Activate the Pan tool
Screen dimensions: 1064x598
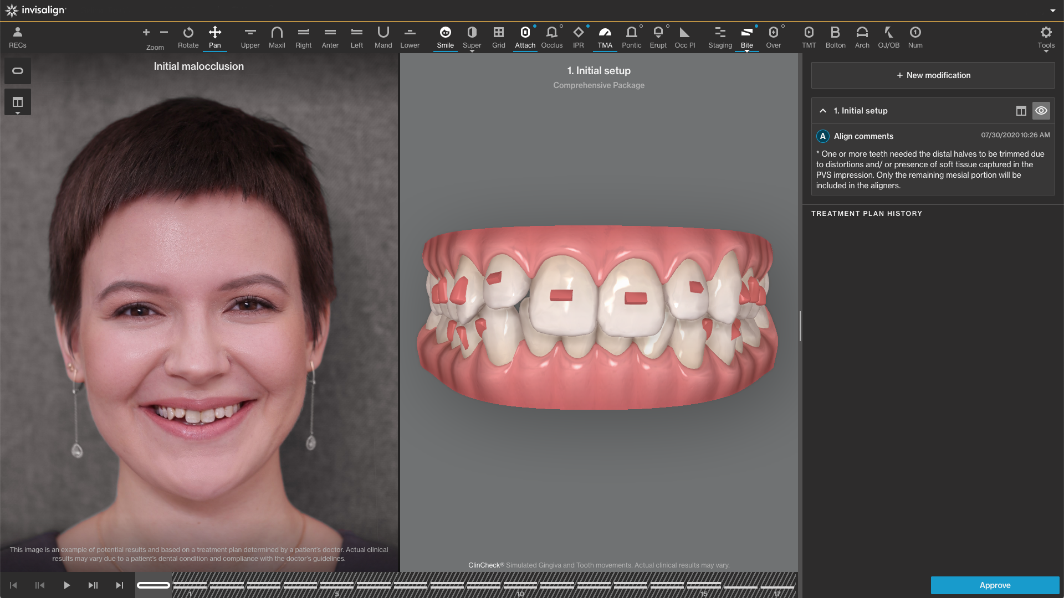pyautogui.click(x=215, y=37)
